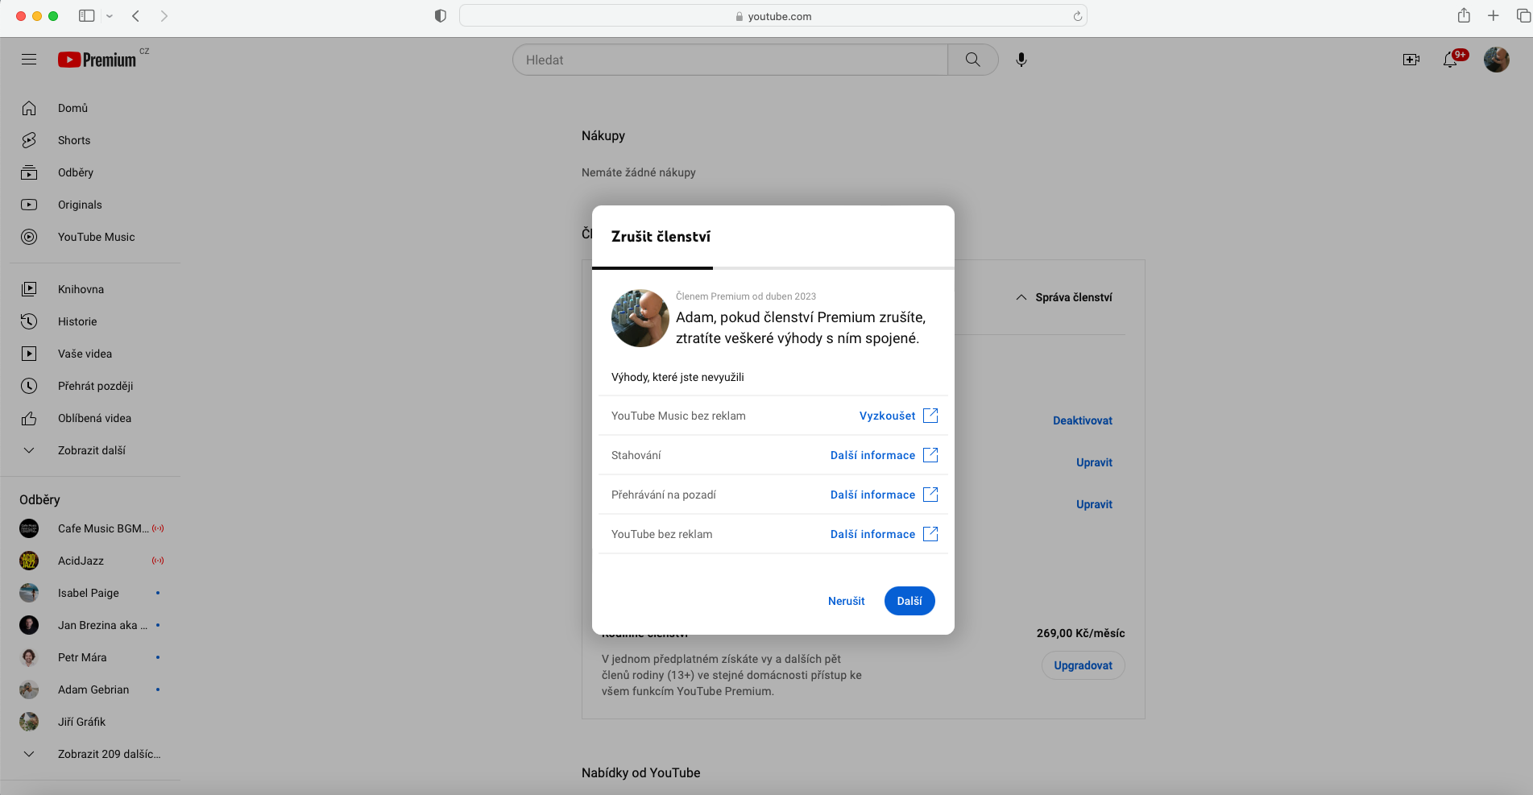This screenshot has height=795, width=1533.
Task: Expand Zobrazit 209 dalších subscriptions
Action: 109,754
